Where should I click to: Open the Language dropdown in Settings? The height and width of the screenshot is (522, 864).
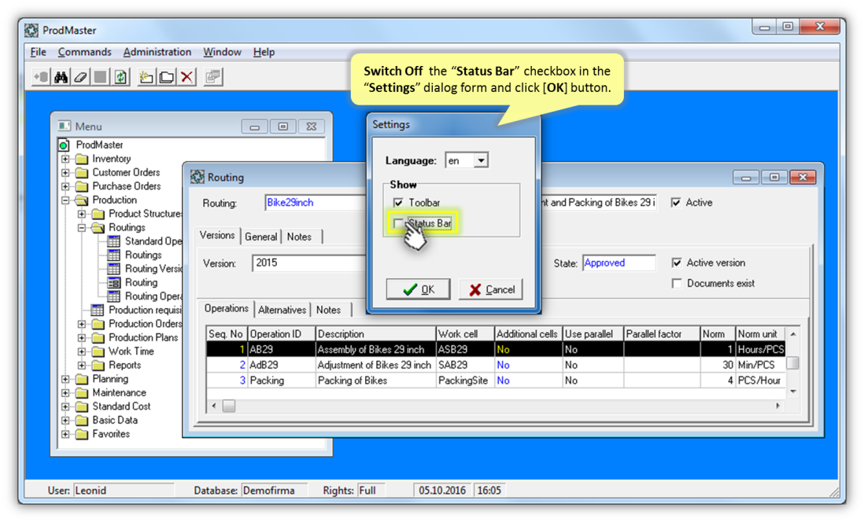pyautogui.click(x=481, y=160)
